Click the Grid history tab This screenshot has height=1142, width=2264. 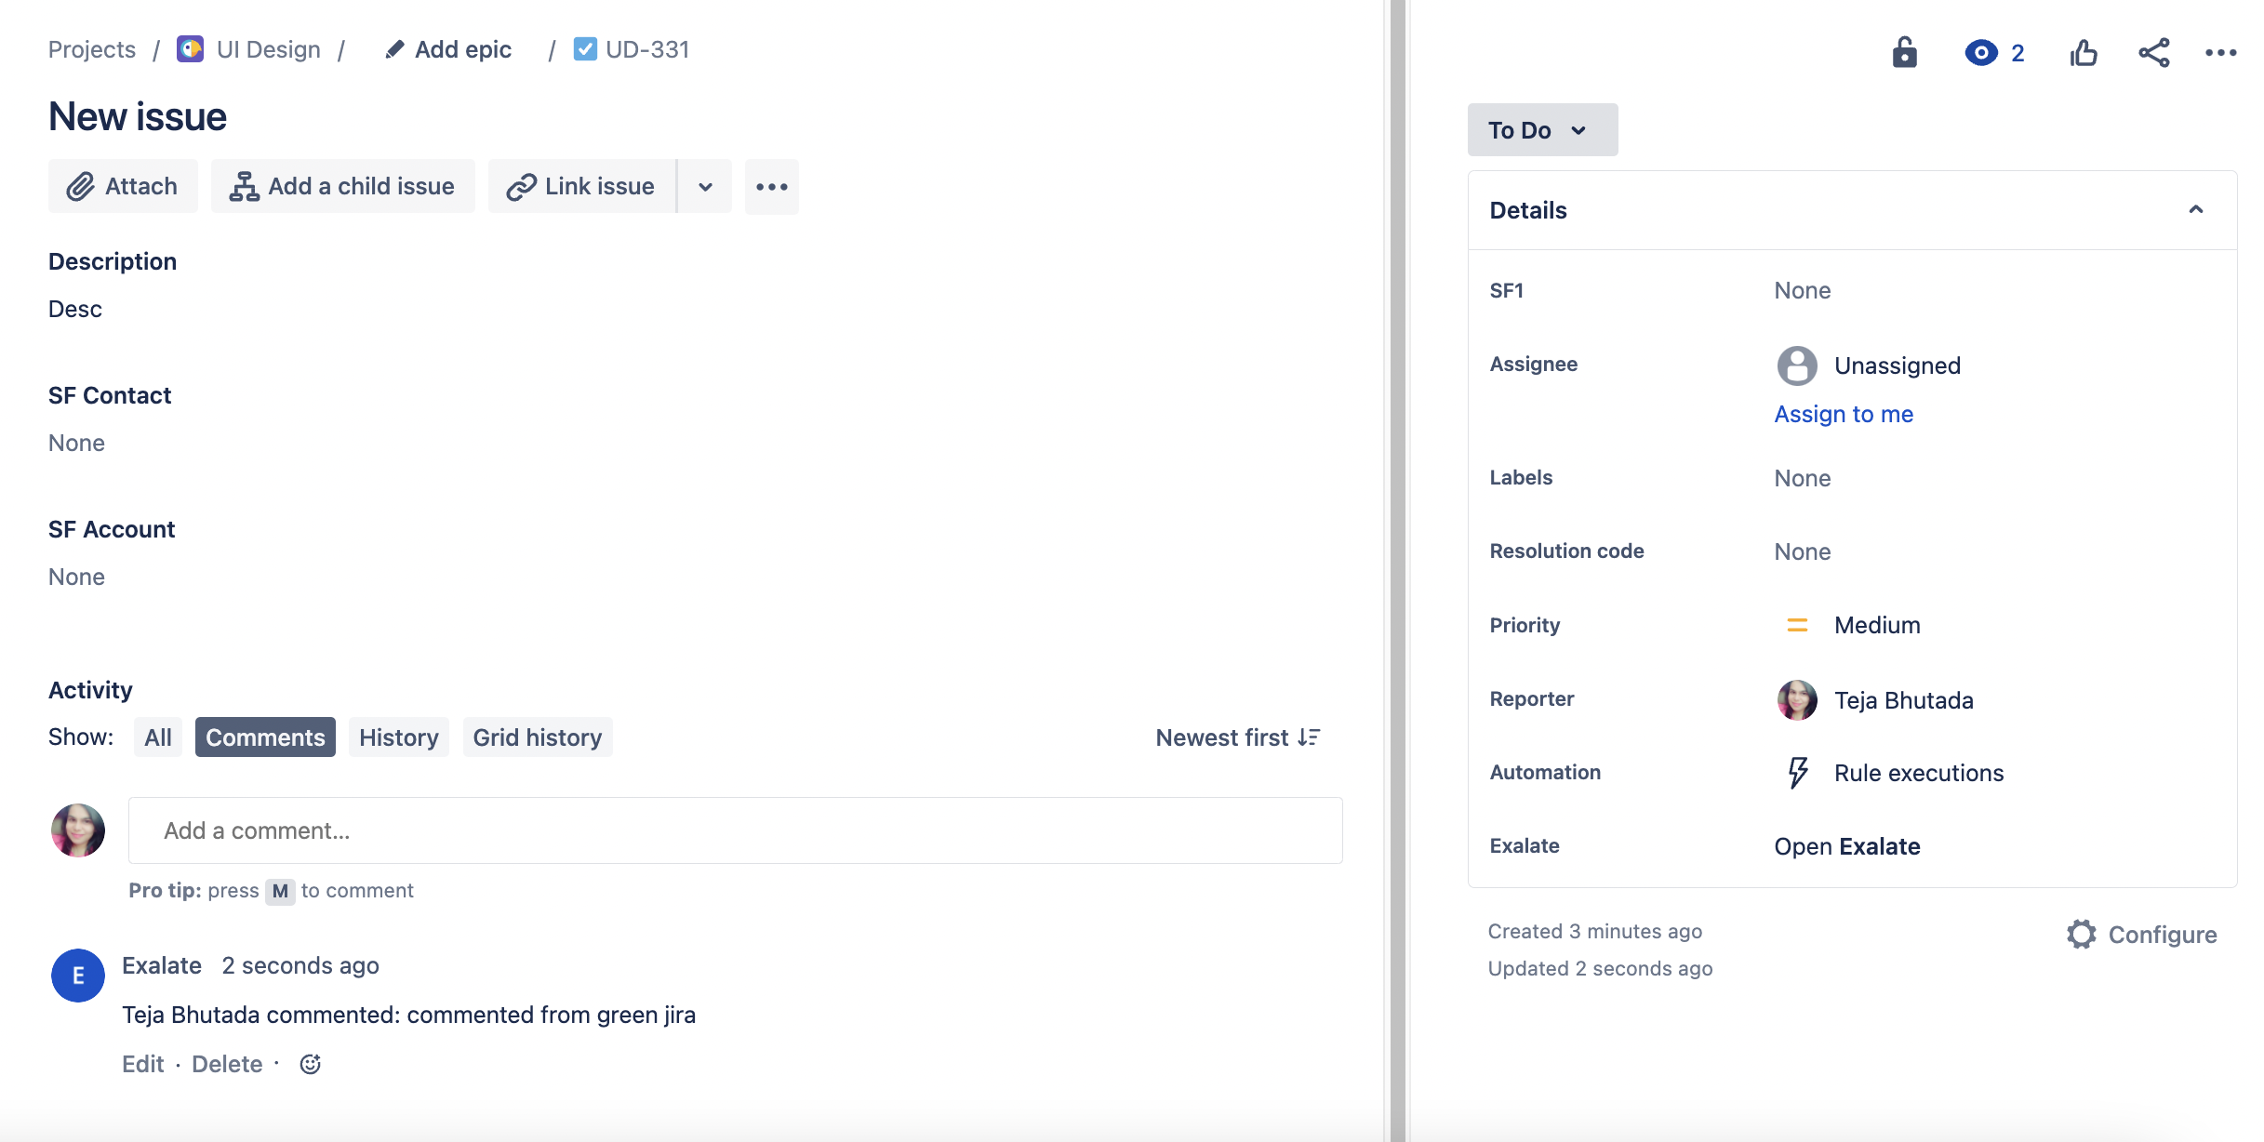point(536,736)
